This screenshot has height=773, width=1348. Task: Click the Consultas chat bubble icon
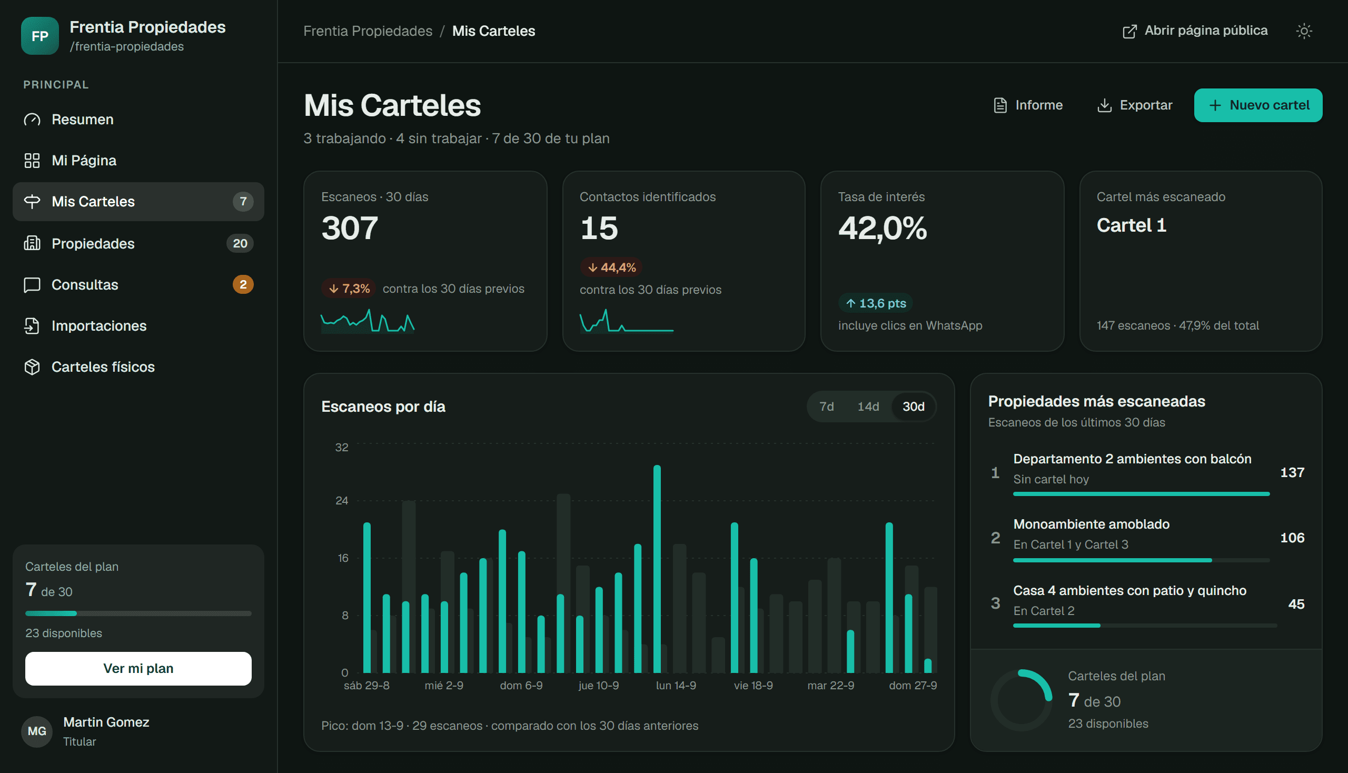(x=32, y=284)
